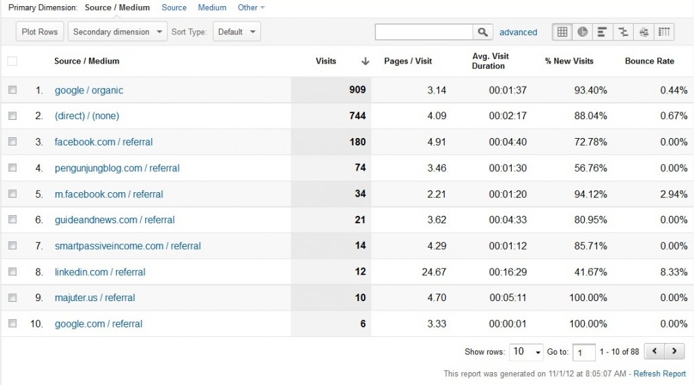Screen dimensions: 694x385
Task: Switch to pivot table view icon
Action: pos(664,32)
